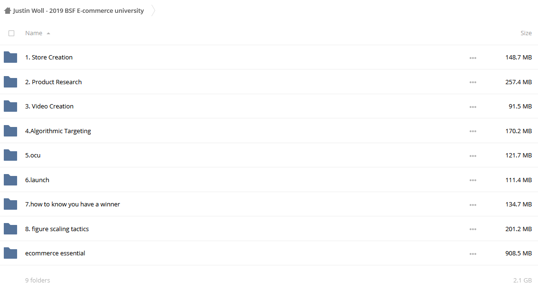
Task: Open more options for 4.Algorithmic Targeting
Action: [473, 131]
